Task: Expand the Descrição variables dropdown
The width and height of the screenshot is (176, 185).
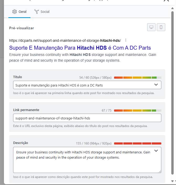Action: coord(156,151)
